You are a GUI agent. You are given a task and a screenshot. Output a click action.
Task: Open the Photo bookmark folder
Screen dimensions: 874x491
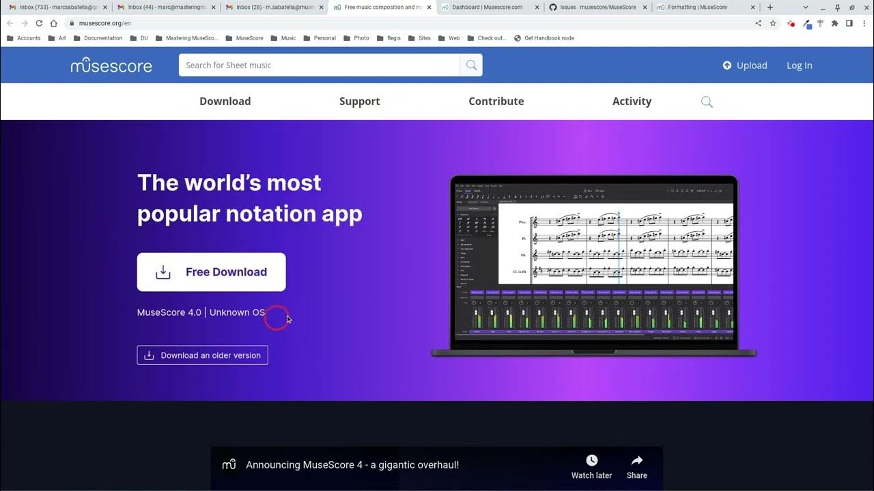(356, 38)
